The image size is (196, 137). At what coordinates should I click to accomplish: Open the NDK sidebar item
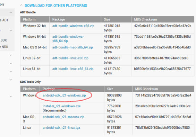4,47
